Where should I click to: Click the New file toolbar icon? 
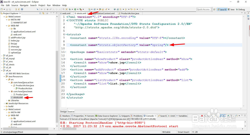1,9
